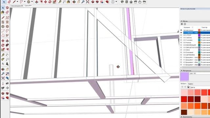
Task: Show the 0 0 4 печка tag
Action: (181, 43)
